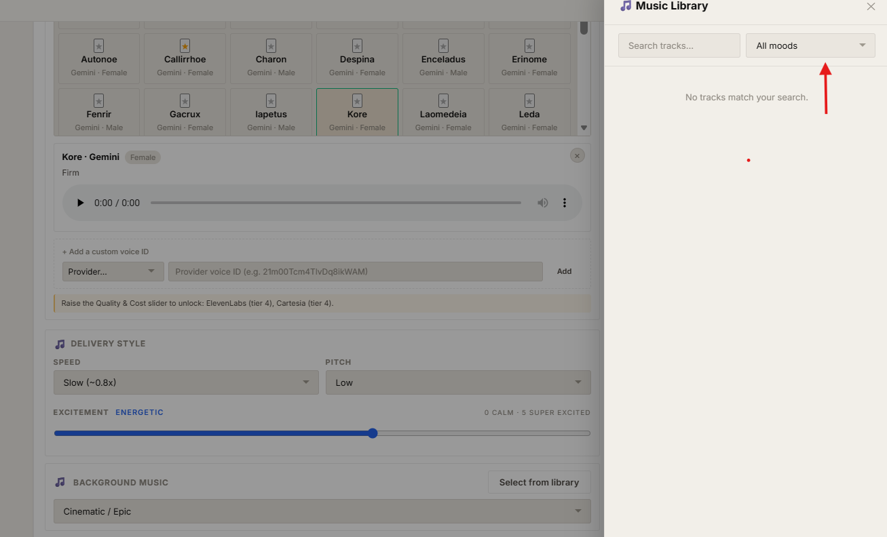
Task: Select the Laomedeia voice card
Action: [443, 112]
